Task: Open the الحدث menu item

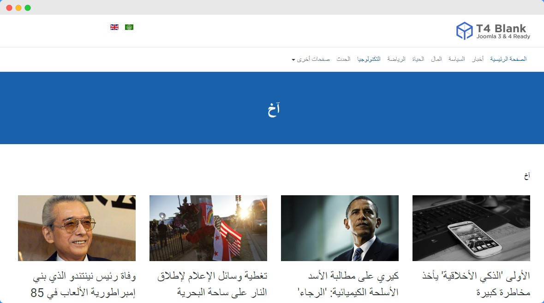Action: tap(343, 59)
